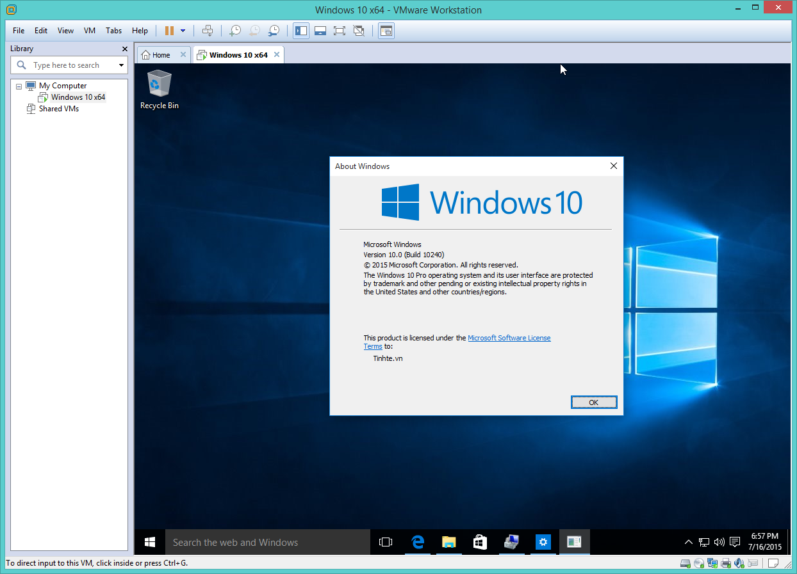Click the guest clock showing 6:57 PM
Viewport: 797px width, 574px height.
pyautogui.click(x=765, y=542)
